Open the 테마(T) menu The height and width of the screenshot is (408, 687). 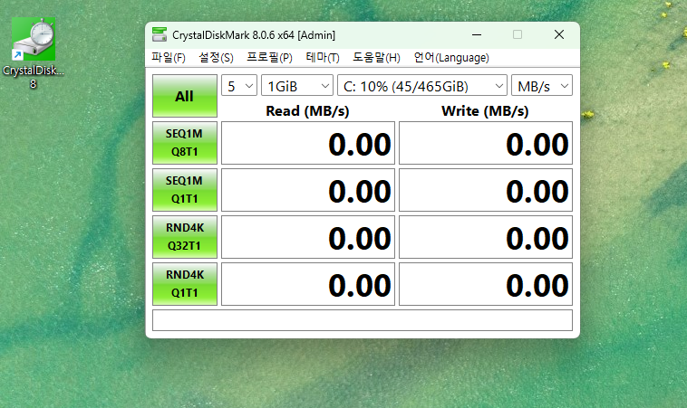(323, 58)
